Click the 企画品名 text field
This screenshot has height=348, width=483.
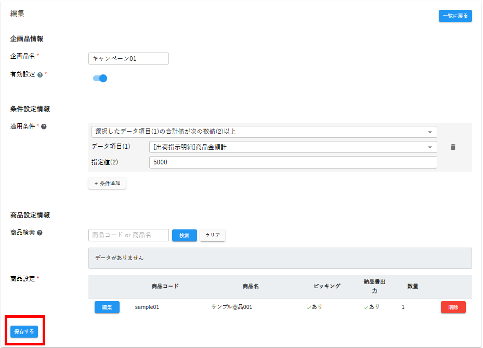pos(128,59)
